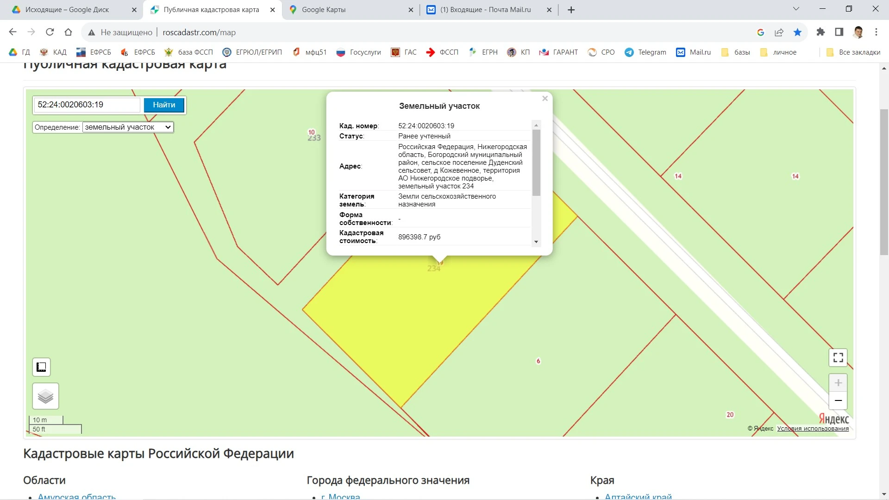Click the Google icon in address bar
This screenshot has width=889, height=500.
tap(760, 32)
